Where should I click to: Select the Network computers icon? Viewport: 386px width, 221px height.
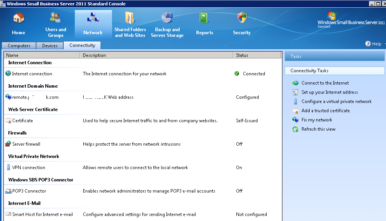pos(93,18)
